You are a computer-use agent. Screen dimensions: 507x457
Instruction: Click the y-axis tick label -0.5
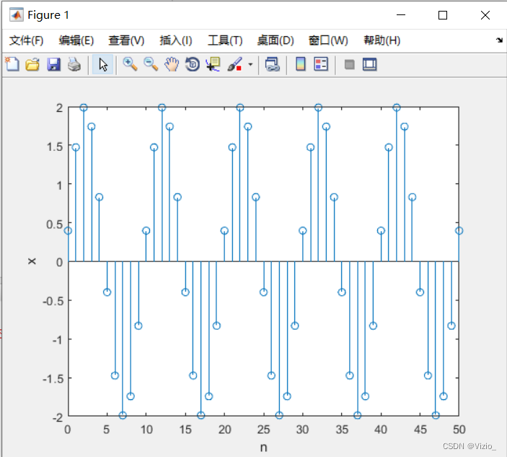point(53,301)
